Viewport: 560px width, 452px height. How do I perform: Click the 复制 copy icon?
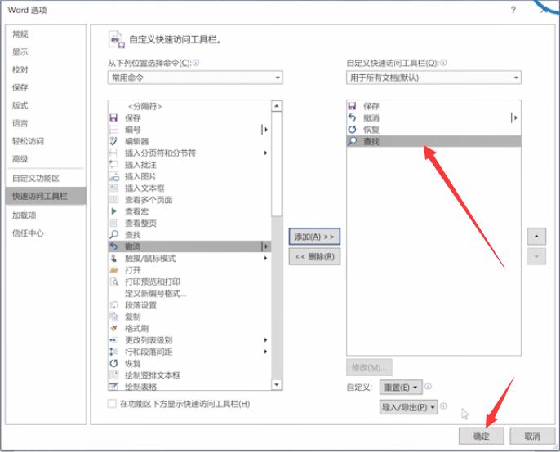113,317
